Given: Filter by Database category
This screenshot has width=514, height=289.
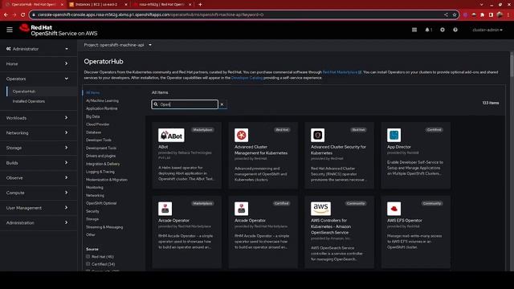Looking at the screenshot, I should (93, 132).
